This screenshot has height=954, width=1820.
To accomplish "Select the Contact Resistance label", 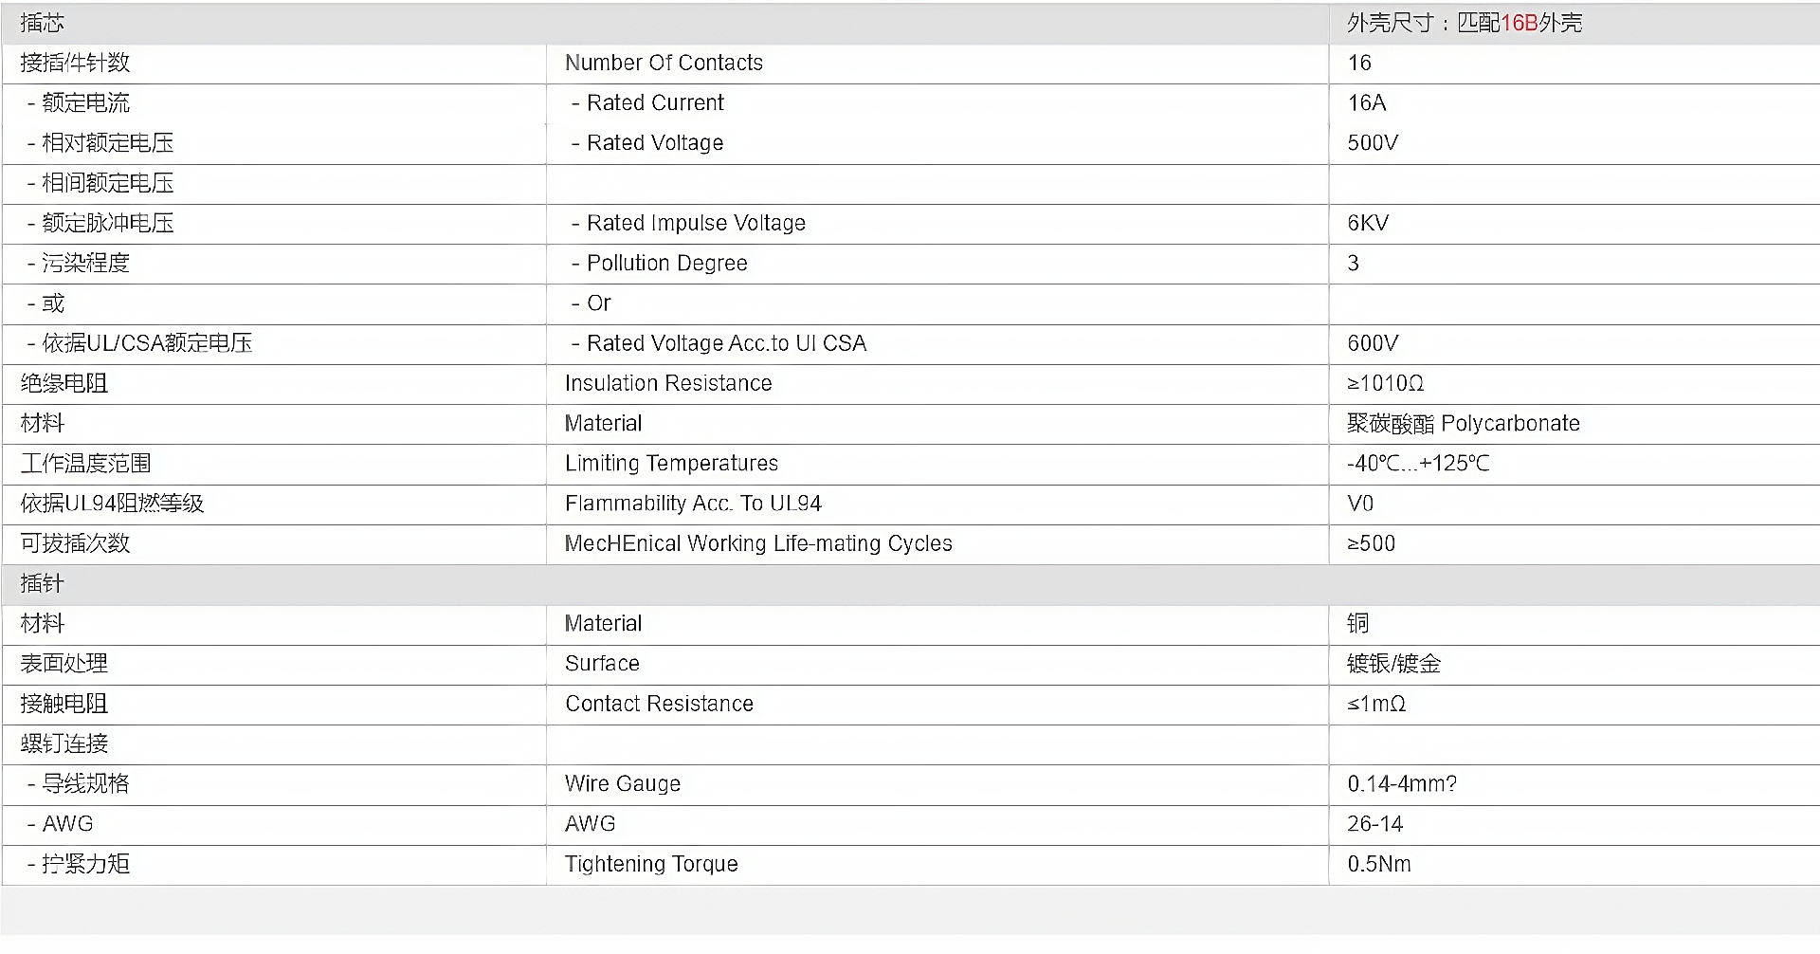I will click(x=659, y=704).
